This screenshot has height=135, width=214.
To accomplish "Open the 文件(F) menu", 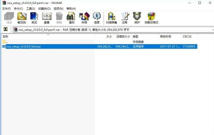I will (x=6, y=9).
